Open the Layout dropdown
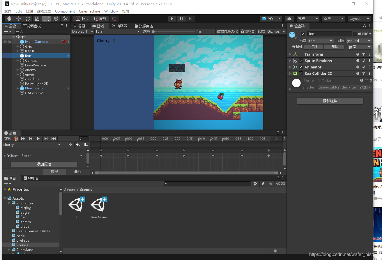Image resolution: width=382 pixels, height=260 pixels. (359, 19)
